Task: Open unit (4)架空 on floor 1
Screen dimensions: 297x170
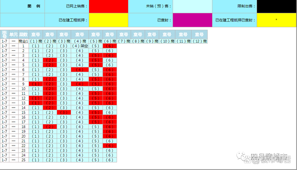Action: [80, 46]
